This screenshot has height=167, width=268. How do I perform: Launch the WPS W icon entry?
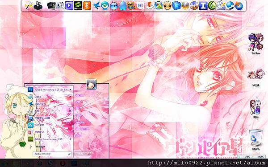[x=30, y=125]
